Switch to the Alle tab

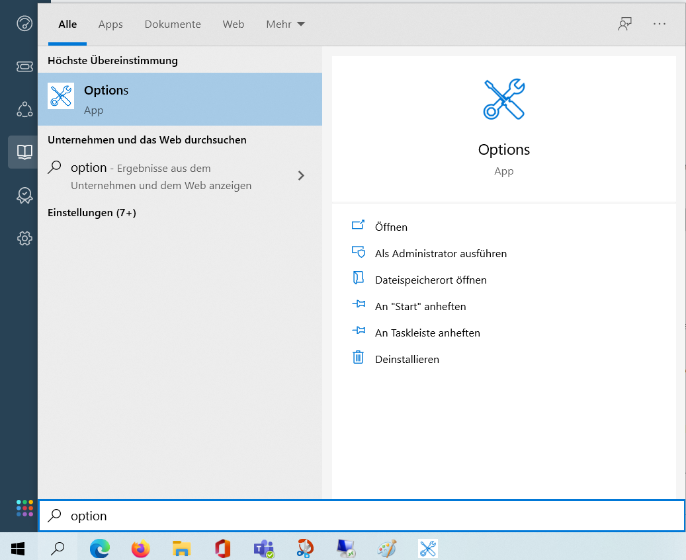(x=67, y=24)
